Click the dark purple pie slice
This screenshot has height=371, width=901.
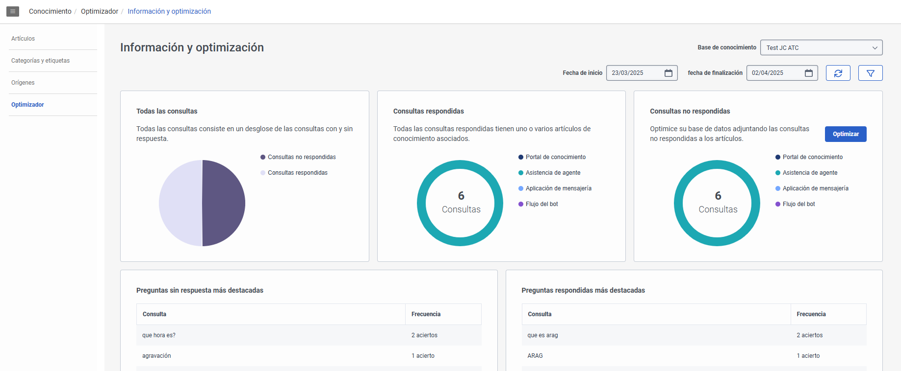pyautogui.click(x=224, y=203)
